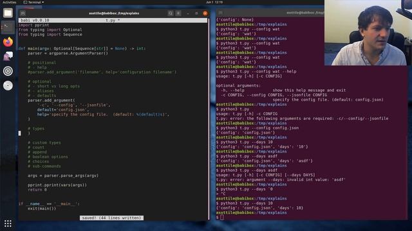Click the 'saved! (44 lines written)' status message
Screen dimensions: 412x231
point(111,218)
